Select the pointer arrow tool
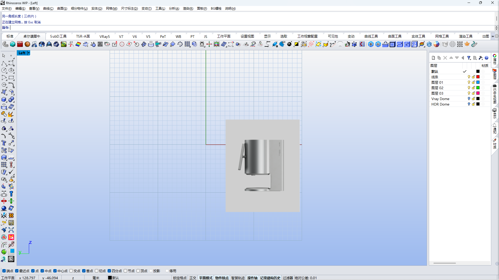 (4, 56)
